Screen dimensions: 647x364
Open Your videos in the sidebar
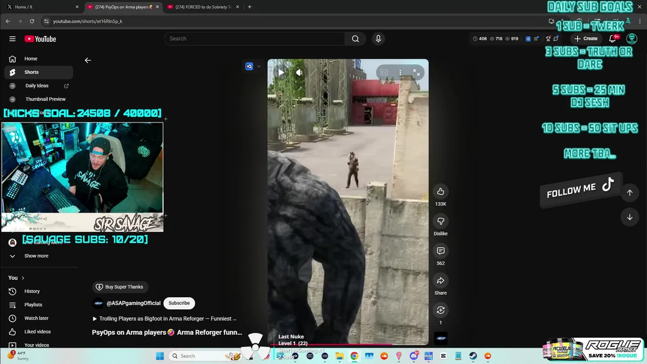coord(39,345)
